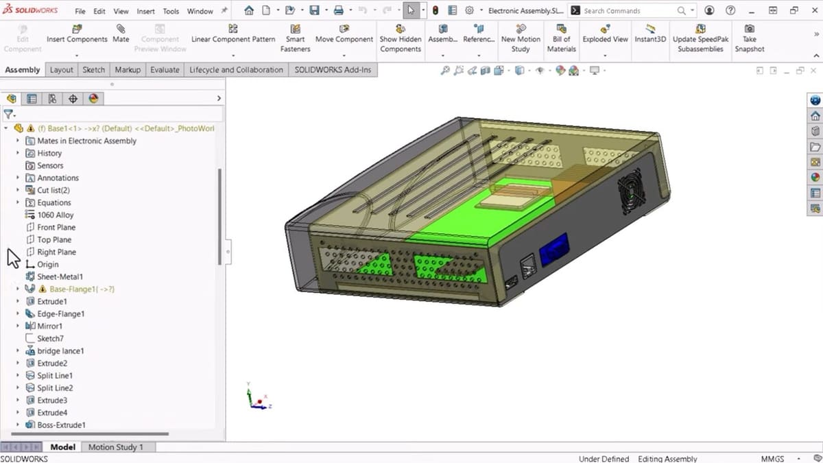Click the blue display on the enclosure
Screen dimensions: 823x463
click(554, 250)
